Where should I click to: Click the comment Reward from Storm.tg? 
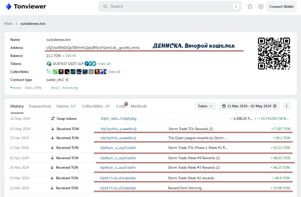click(185, 188)
